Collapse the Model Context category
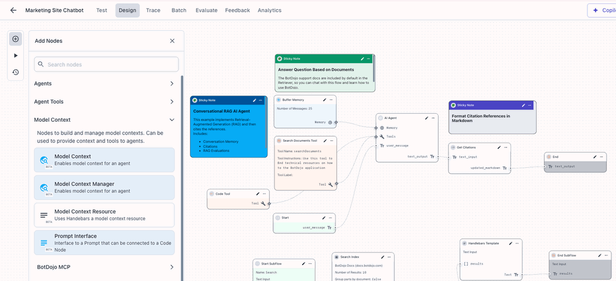Viewport: 616px width, 281px height. 104,119
